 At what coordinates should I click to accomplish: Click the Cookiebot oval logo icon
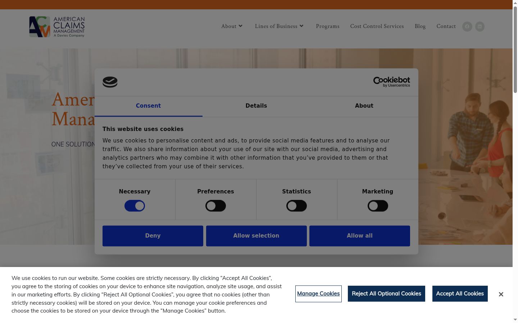click(110, 82)
